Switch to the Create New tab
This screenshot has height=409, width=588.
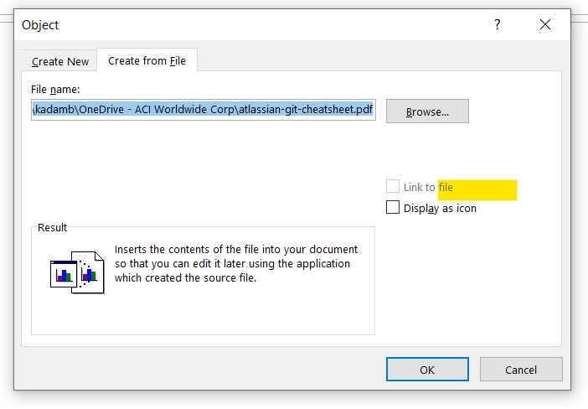[60, 61]
